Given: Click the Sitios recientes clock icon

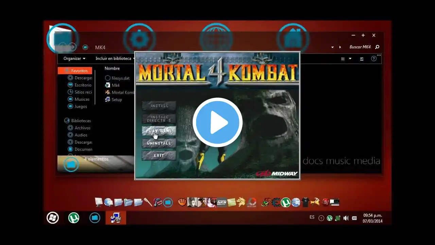Looking at the screenshot, I should (70, 92).
